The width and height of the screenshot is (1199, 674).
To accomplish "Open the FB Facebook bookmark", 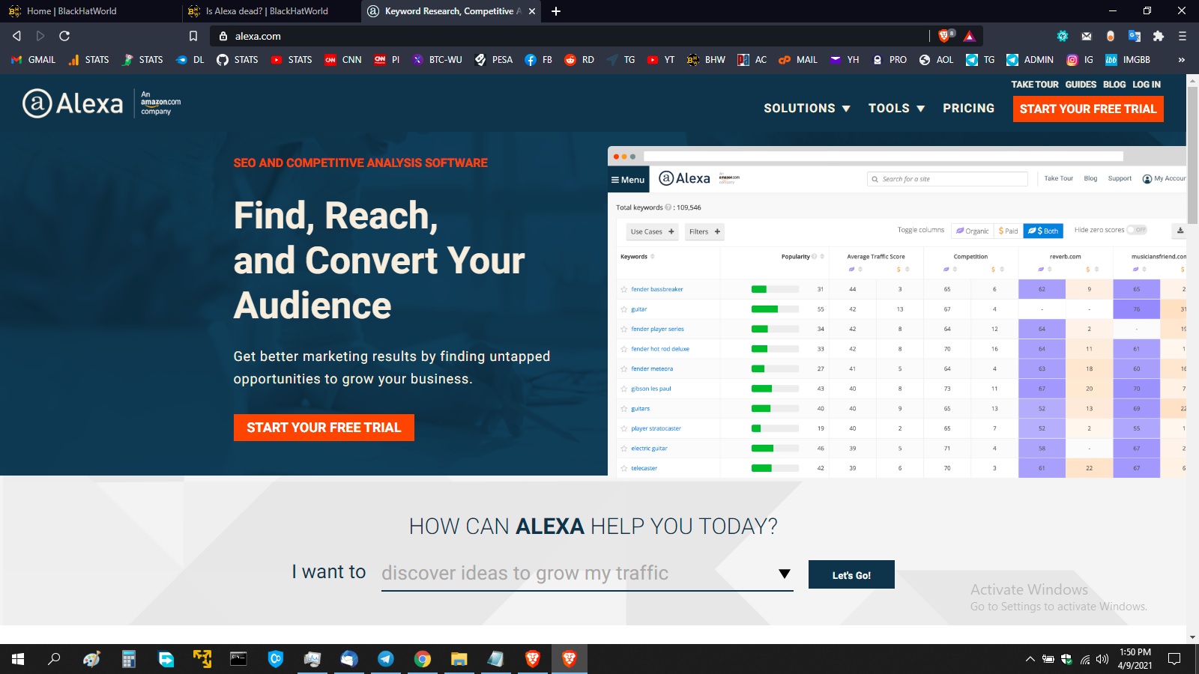I will pyautogui.click(x=539, y=60).
